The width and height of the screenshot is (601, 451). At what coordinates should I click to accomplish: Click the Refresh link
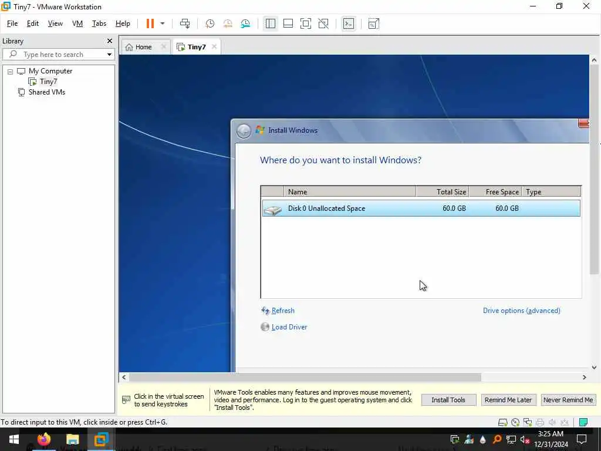point(283,311)
